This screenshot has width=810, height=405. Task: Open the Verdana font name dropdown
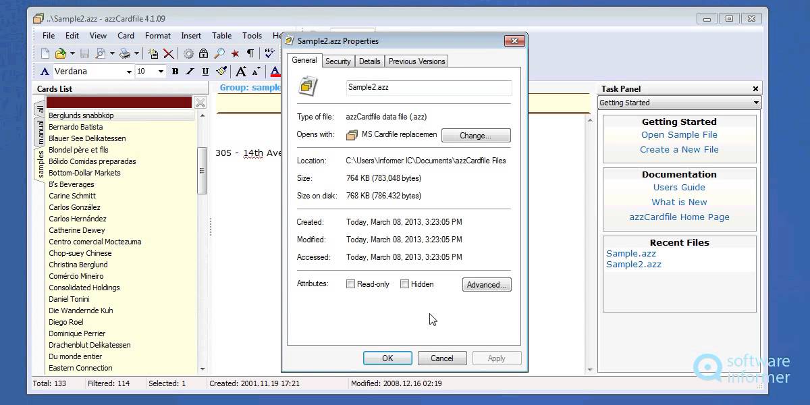tap(128, 72)
